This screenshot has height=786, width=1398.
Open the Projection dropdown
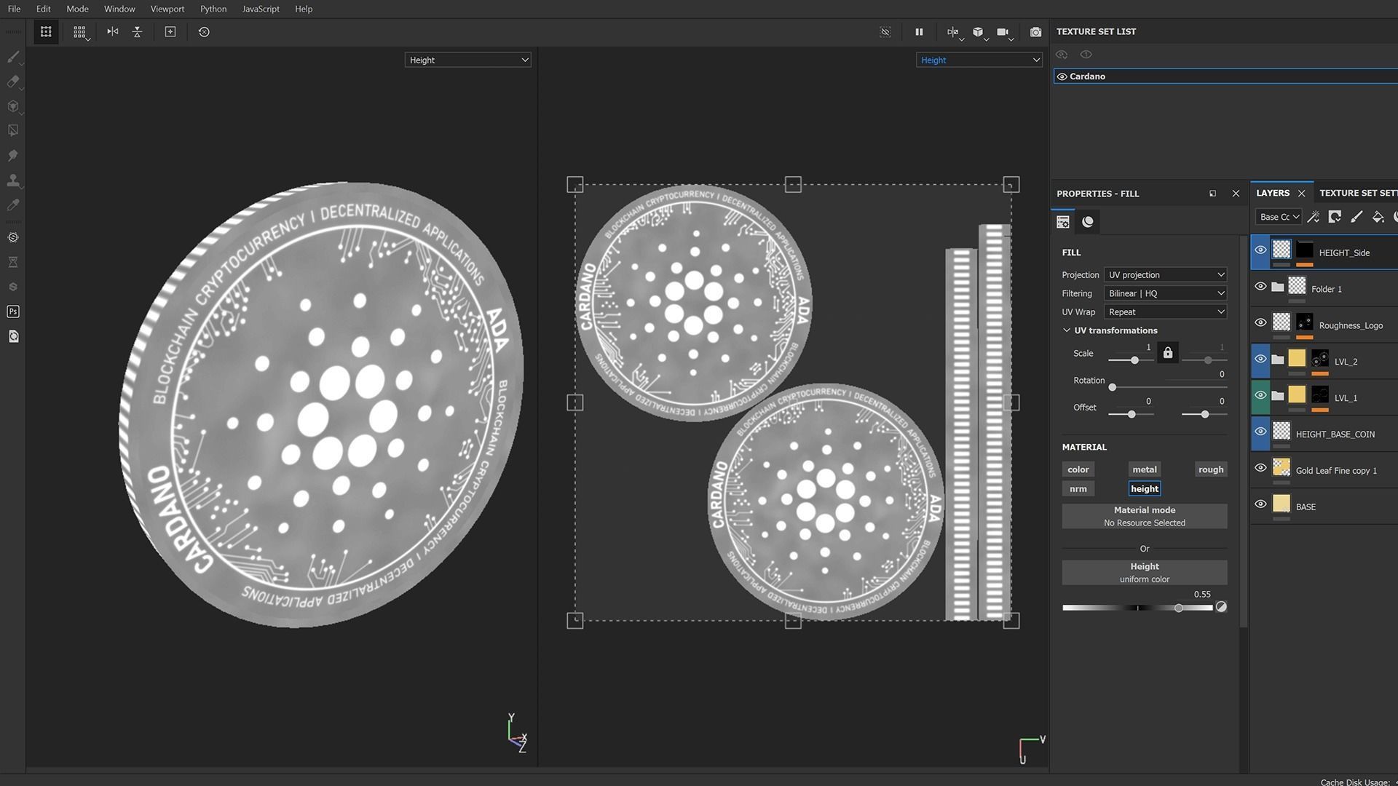click(x=1165, y=275)
